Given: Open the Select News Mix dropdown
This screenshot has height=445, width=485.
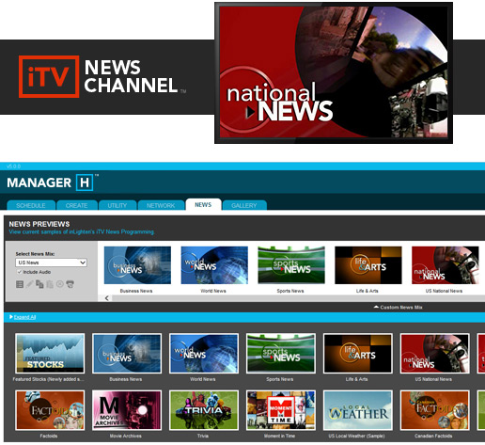Looking at the screenshot, I should 52,262.
